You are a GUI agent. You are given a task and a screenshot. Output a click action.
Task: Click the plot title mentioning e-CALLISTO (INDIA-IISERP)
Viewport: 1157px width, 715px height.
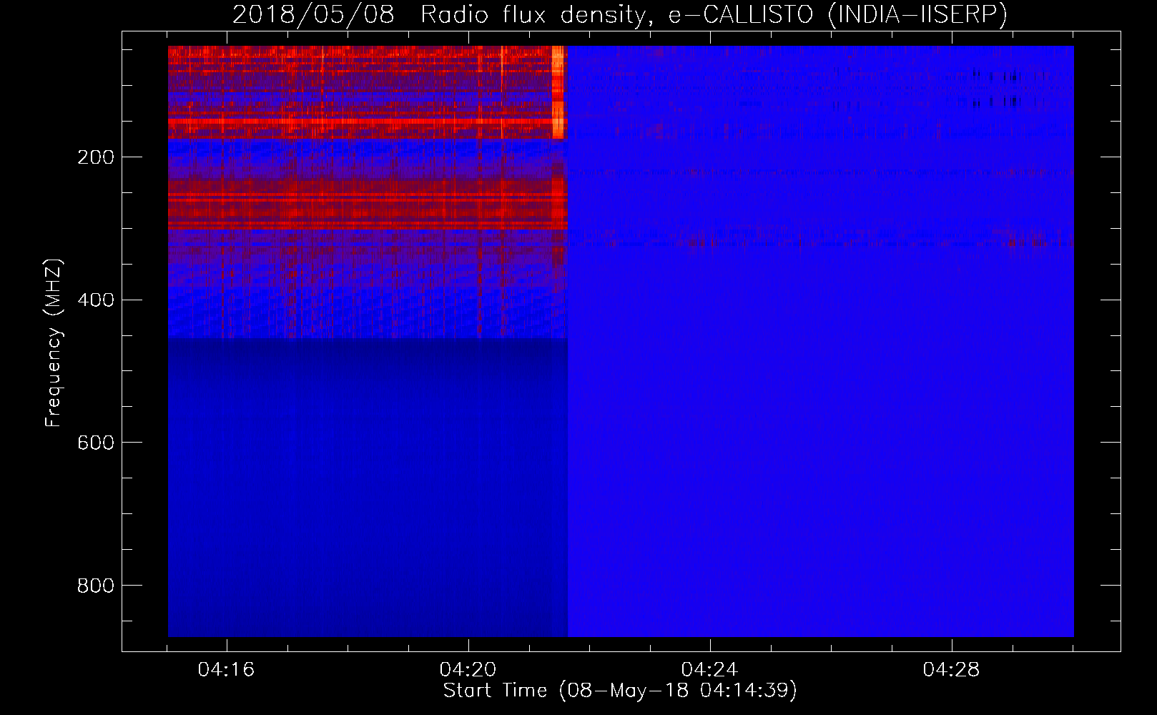(x=620, y=14)
